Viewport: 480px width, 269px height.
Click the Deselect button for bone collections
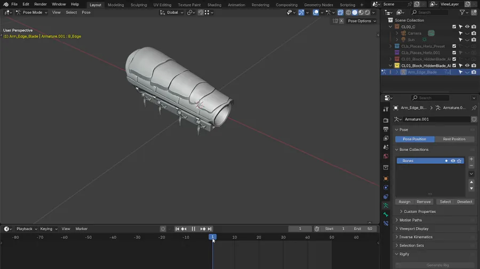tap(465, 201)
